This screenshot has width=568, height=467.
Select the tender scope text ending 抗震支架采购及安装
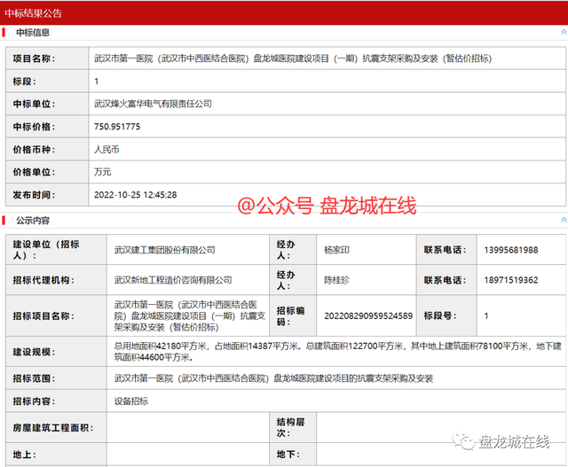273,378
